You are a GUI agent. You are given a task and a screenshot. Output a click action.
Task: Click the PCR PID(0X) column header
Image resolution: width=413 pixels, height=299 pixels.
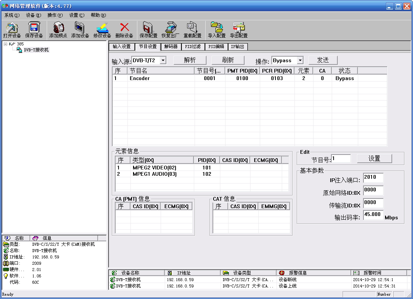pos(277,71)
